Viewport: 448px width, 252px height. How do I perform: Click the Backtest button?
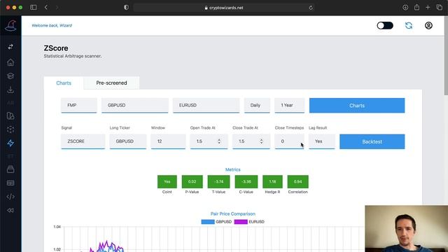(372, 141)
